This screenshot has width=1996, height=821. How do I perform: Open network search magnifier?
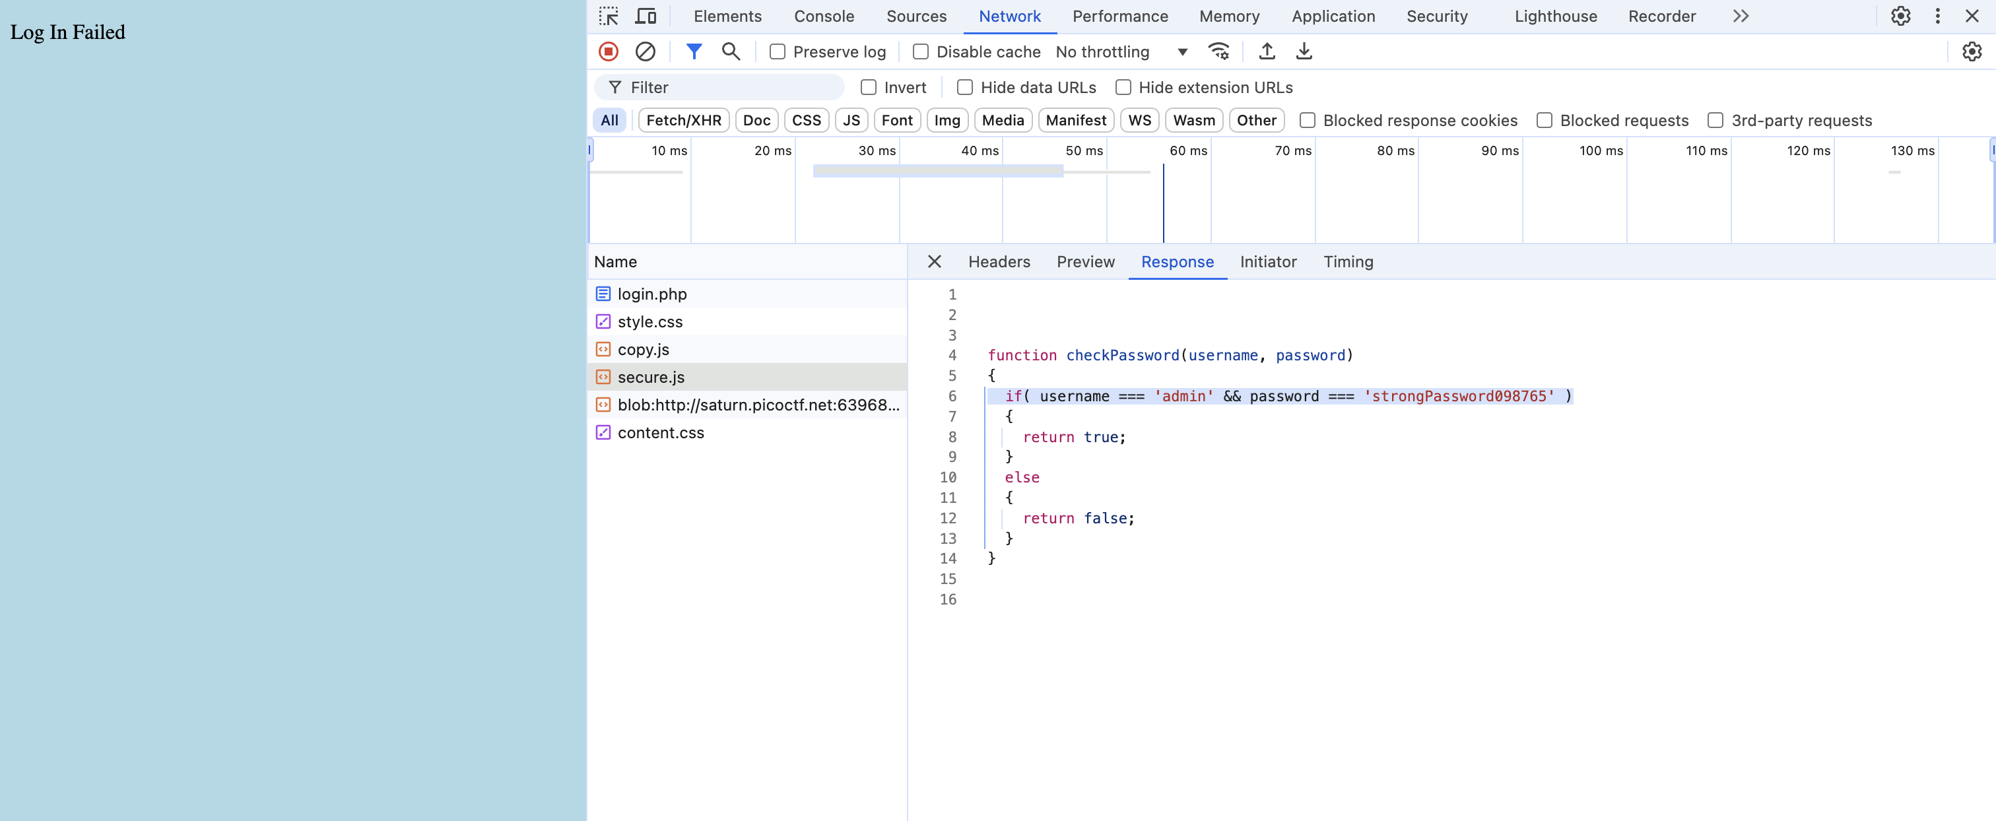point(731,52)
